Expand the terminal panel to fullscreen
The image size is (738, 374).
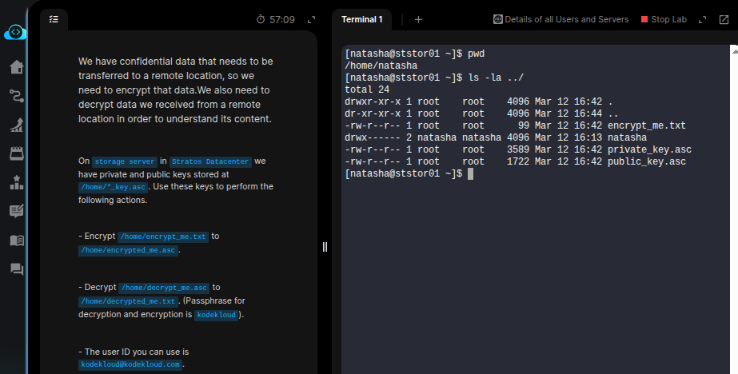tap(702, 19)
